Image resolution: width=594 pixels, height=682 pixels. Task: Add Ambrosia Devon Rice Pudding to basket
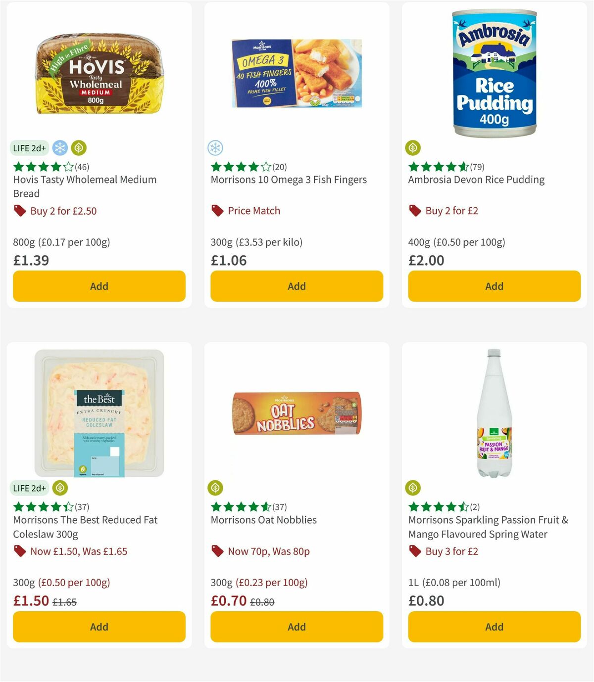[x=494, y=286]
